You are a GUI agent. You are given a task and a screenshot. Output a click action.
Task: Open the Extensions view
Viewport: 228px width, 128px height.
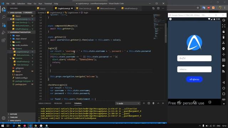coord(4,40)
